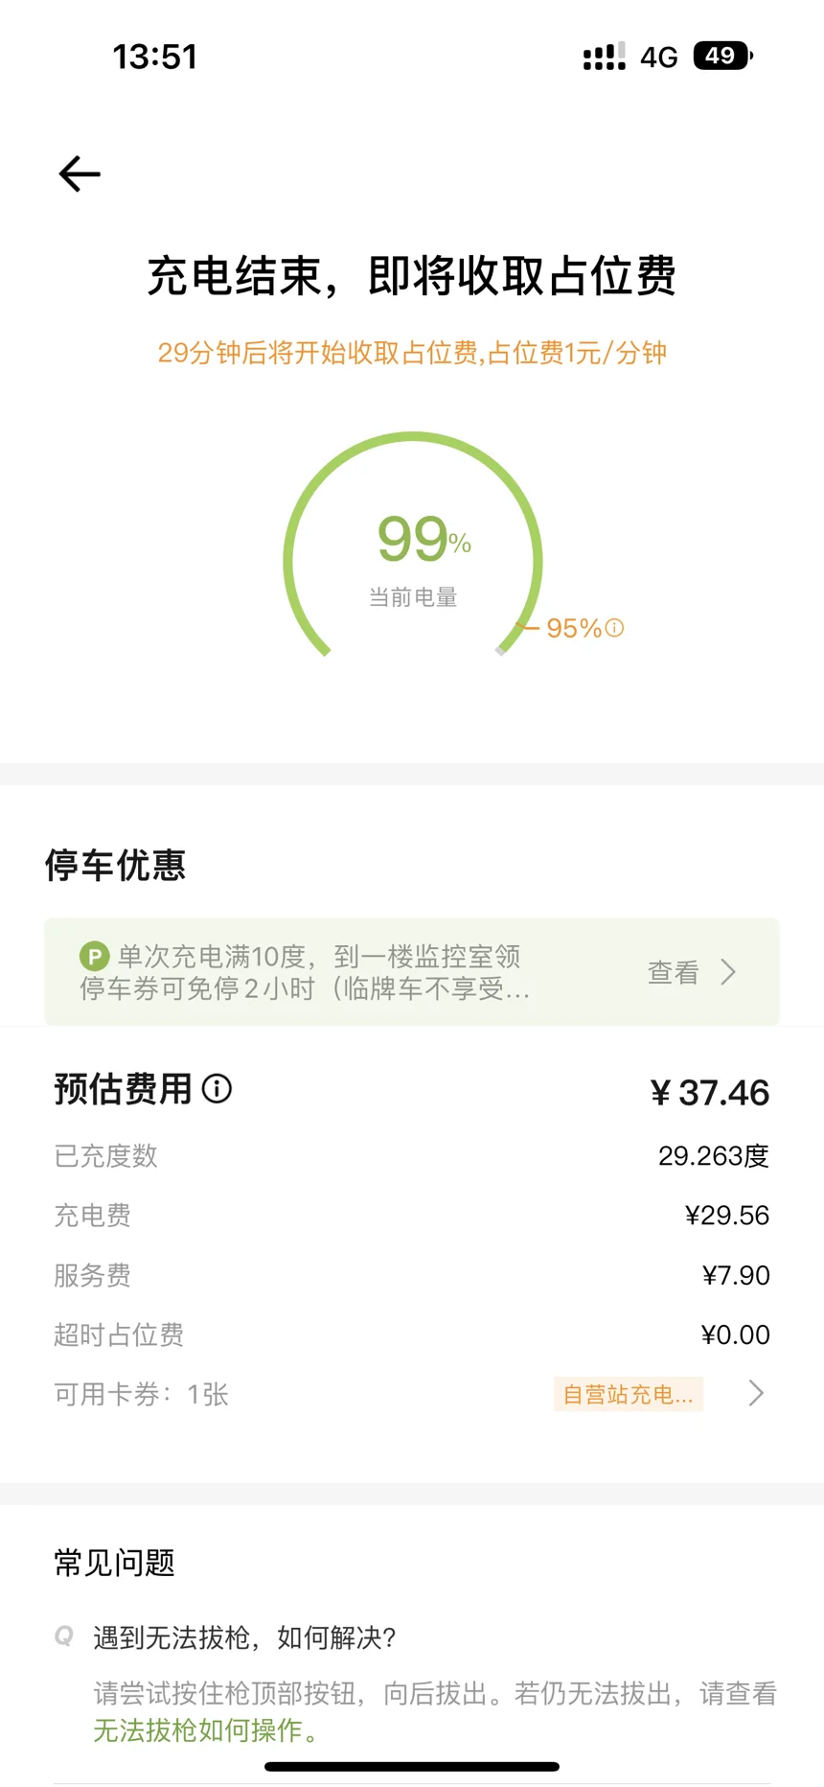
Task: Expand chevron in available coupons row
Action: click(756, 1393)
